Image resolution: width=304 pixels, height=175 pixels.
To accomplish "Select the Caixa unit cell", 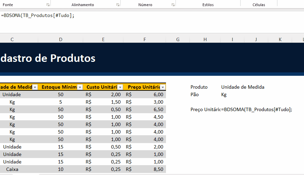I will [x=12, y=169].
